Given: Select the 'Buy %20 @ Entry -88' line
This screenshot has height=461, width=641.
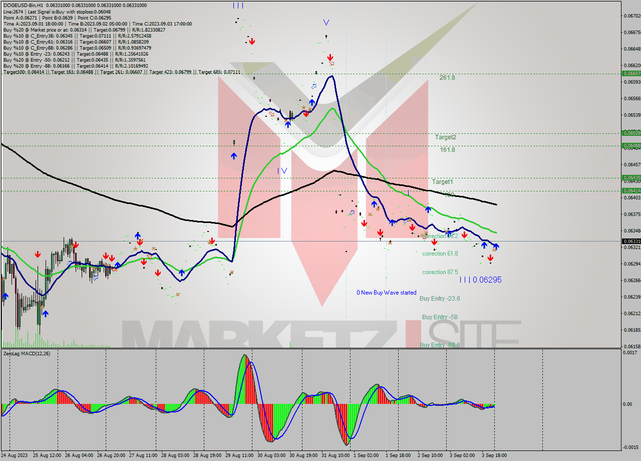Looking at the screenshot, I should click(x=76, y=66).
